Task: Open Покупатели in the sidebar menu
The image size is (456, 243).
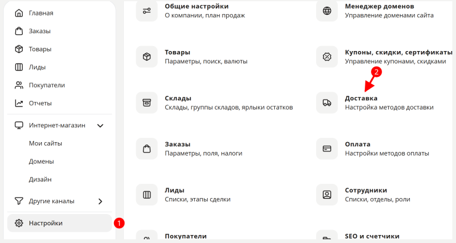Action: [x=47, y=85]
